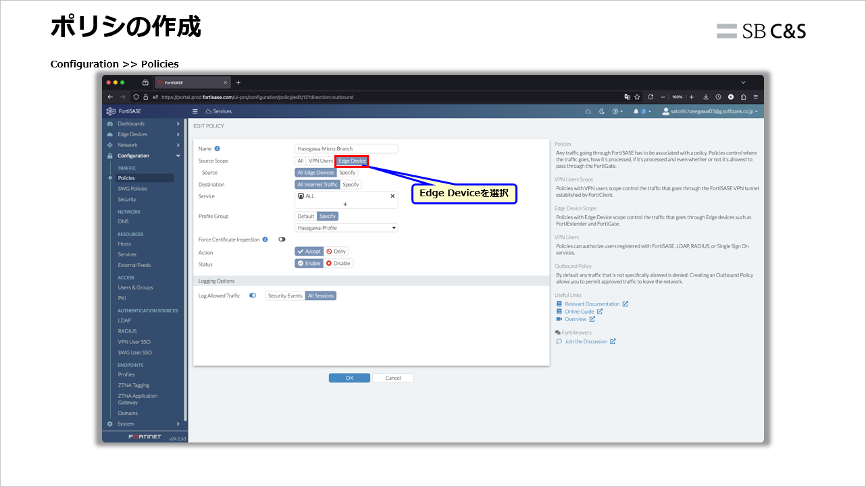Set Action to Deny

[x=336, y=251]
